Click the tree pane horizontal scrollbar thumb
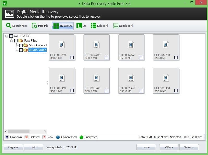Image resolution: width=208 pixels, height=155 pixels. (19, 131)
